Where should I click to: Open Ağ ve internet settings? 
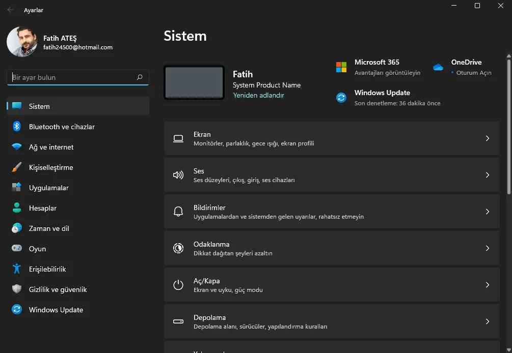(51, 147)
